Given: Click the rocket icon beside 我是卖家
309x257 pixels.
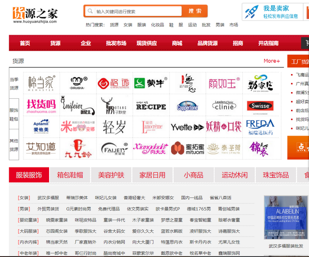Looking at the screenshot, I should [252, 12].
